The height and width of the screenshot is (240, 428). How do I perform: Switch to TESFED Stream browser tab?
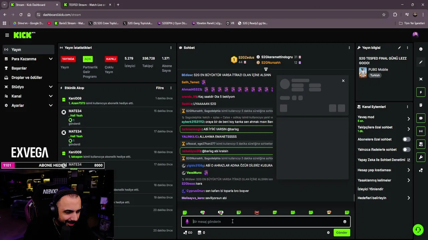coord(87,5)
